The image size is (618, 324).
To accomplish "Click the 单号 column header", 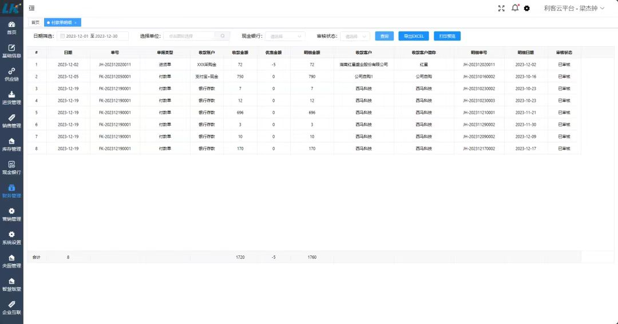I will point(114,53).
